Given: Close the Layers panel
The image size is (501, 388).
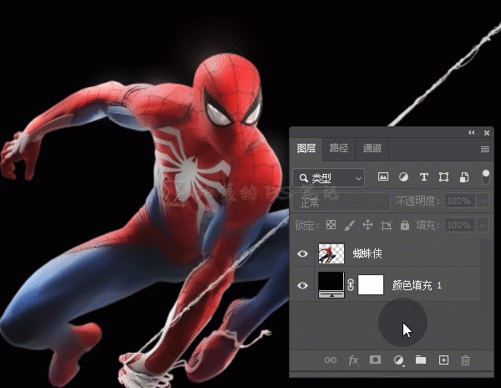Looking at the screenshot, I should pos(487,133).
